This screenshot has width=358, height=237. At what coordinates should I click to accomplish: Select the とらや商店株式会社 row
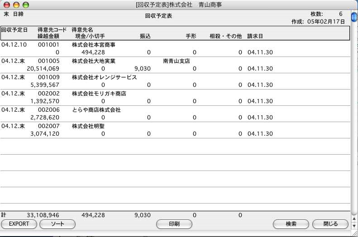click(96, 110)
